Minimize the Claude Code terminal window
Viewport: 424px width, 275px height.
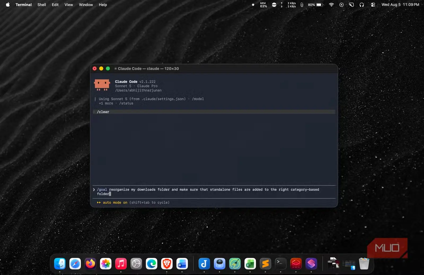point(101,68)
